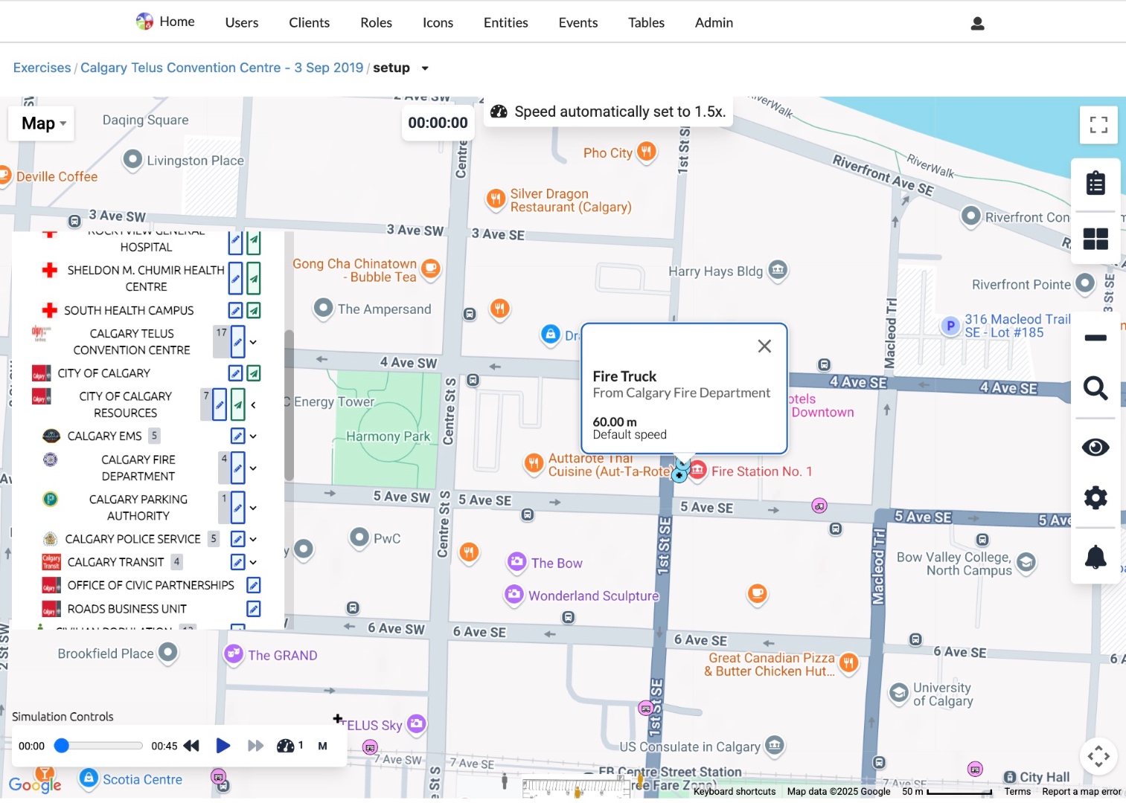Open the Tables menu item
Screen dimensions: 1126x803
point(646,22)
